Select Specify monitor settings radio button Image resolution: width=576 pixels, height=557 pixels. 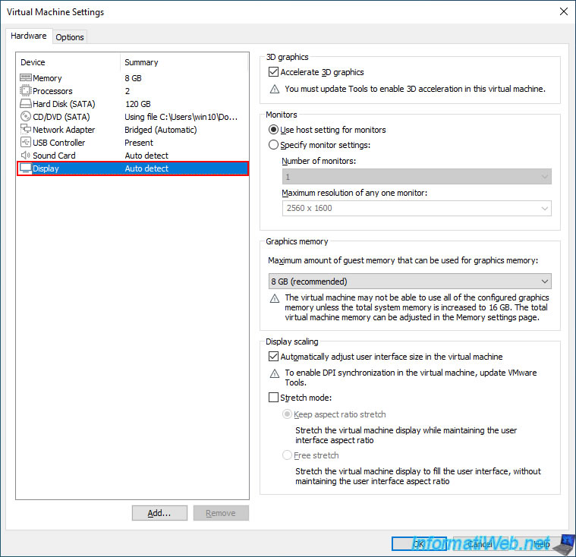pos(273,145)
